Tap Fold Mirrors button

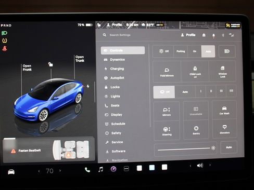(x=167, y=72)
